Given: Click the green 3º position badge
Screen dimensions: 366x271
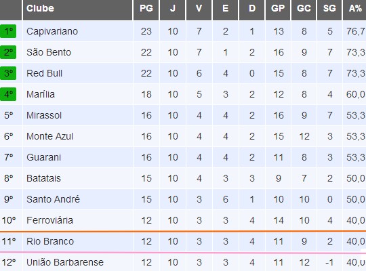Looking at the screenshot, I should pos(8,73).
